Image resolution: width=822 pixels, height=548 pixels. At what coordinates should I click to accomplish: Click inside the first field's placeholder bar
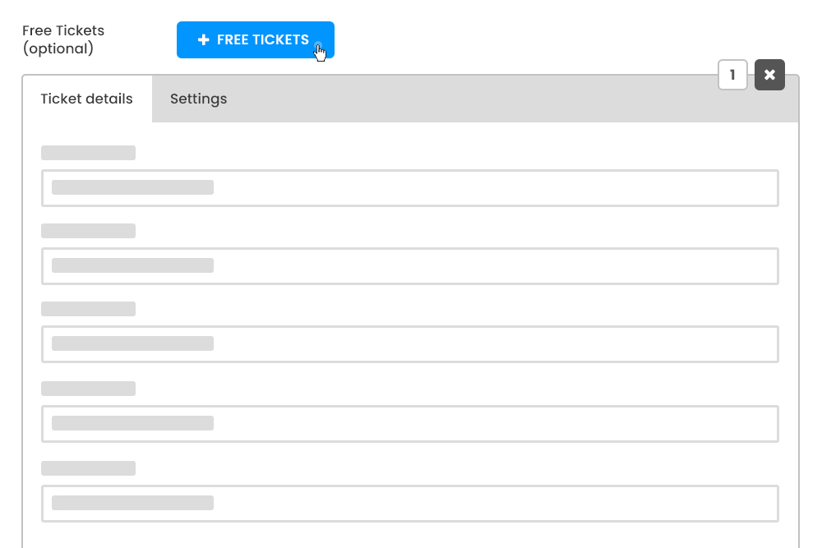(132, 188)
